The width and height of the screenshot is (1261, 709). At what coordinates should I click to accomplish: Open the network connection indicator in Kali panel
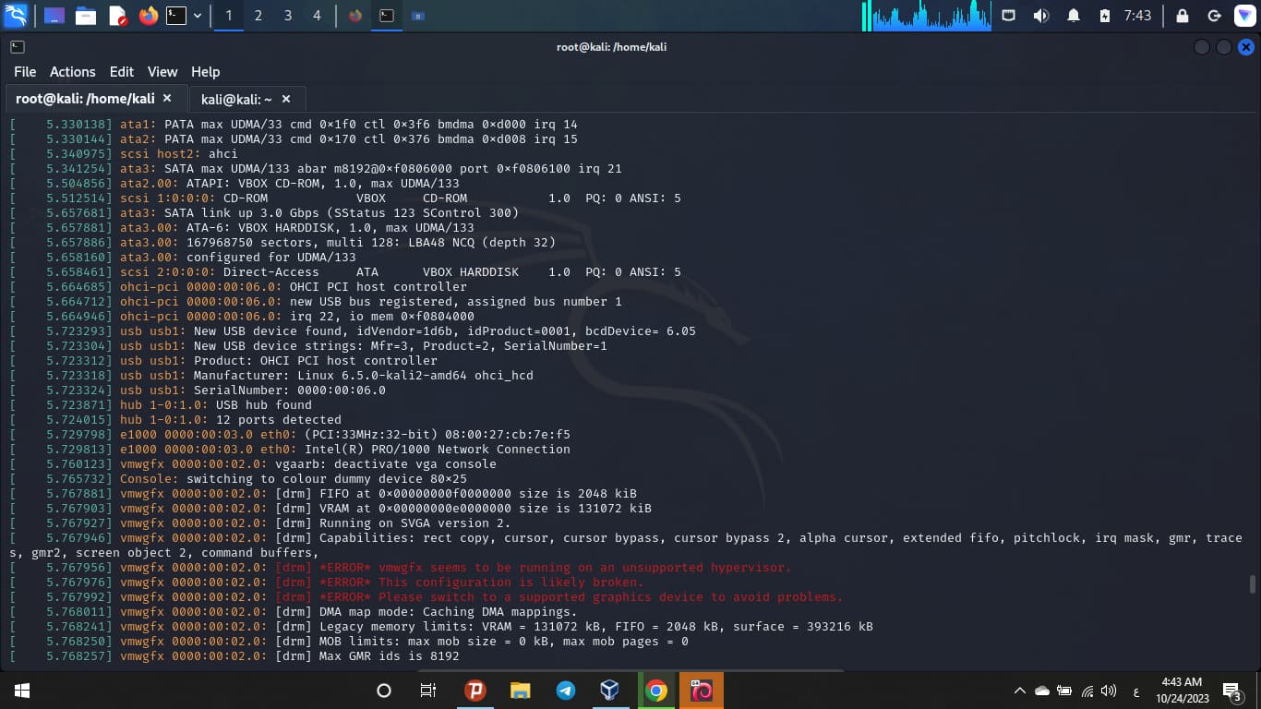pos(1008,16)
